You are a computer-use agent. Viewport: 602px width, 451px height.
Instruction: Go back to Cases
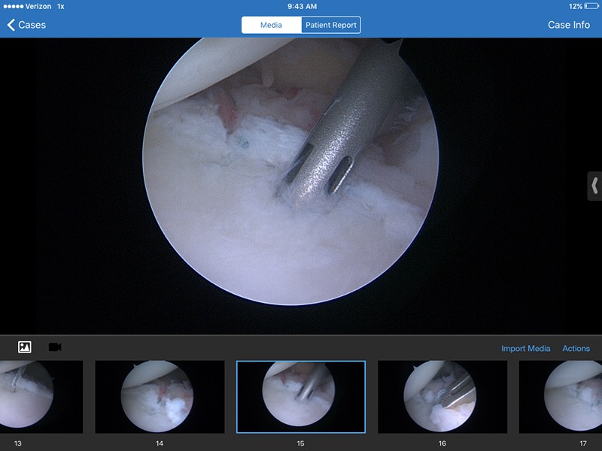[26, 25]
